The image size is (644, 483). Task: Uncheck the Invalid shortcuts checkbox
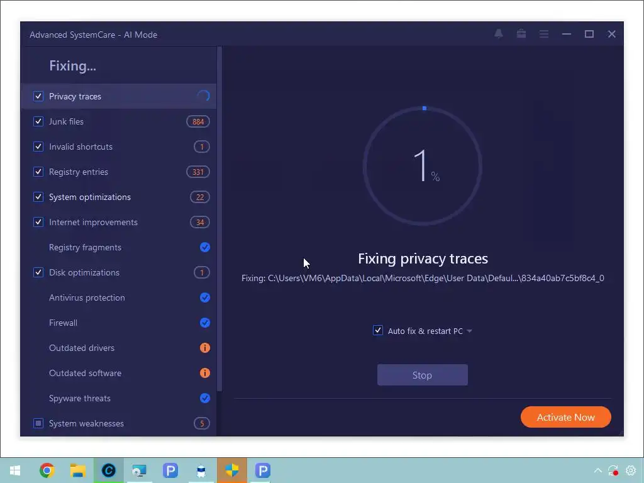coord(38,147)
